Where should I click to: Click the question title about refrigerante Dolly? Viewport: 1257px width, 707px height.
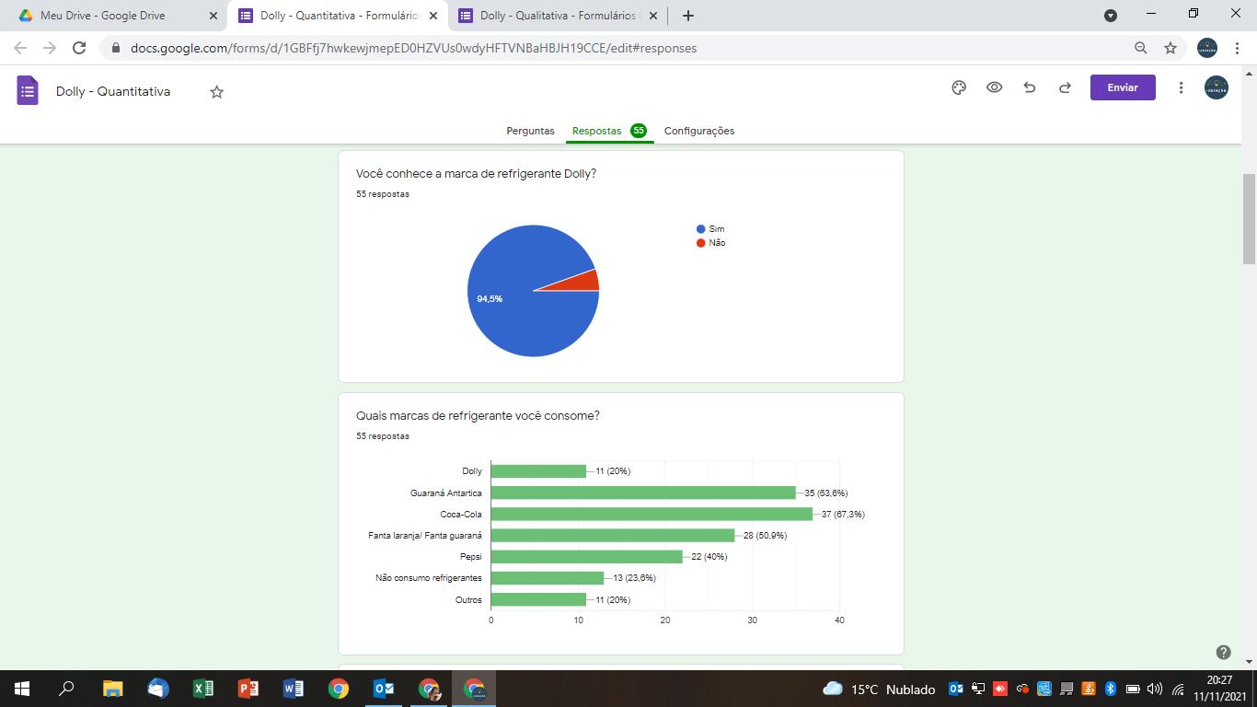tap(476, 174)
